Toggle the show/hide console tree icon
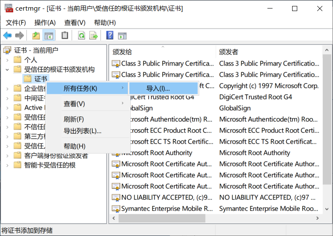This screenshot has width=333, height=236. [x=49, y=35]
